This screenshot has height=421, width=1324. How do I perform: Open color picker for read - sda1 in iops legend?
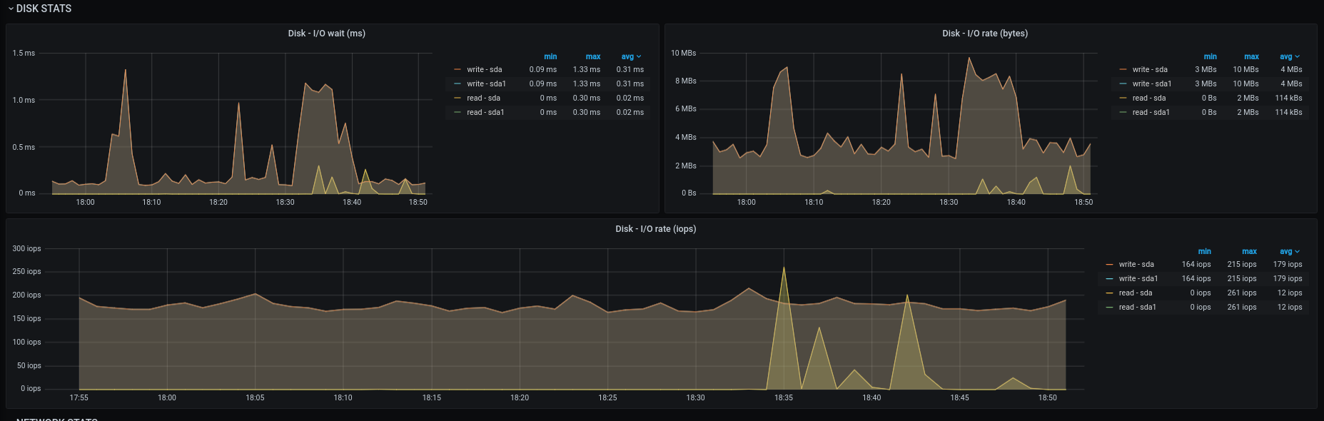tap(1109, 307)
